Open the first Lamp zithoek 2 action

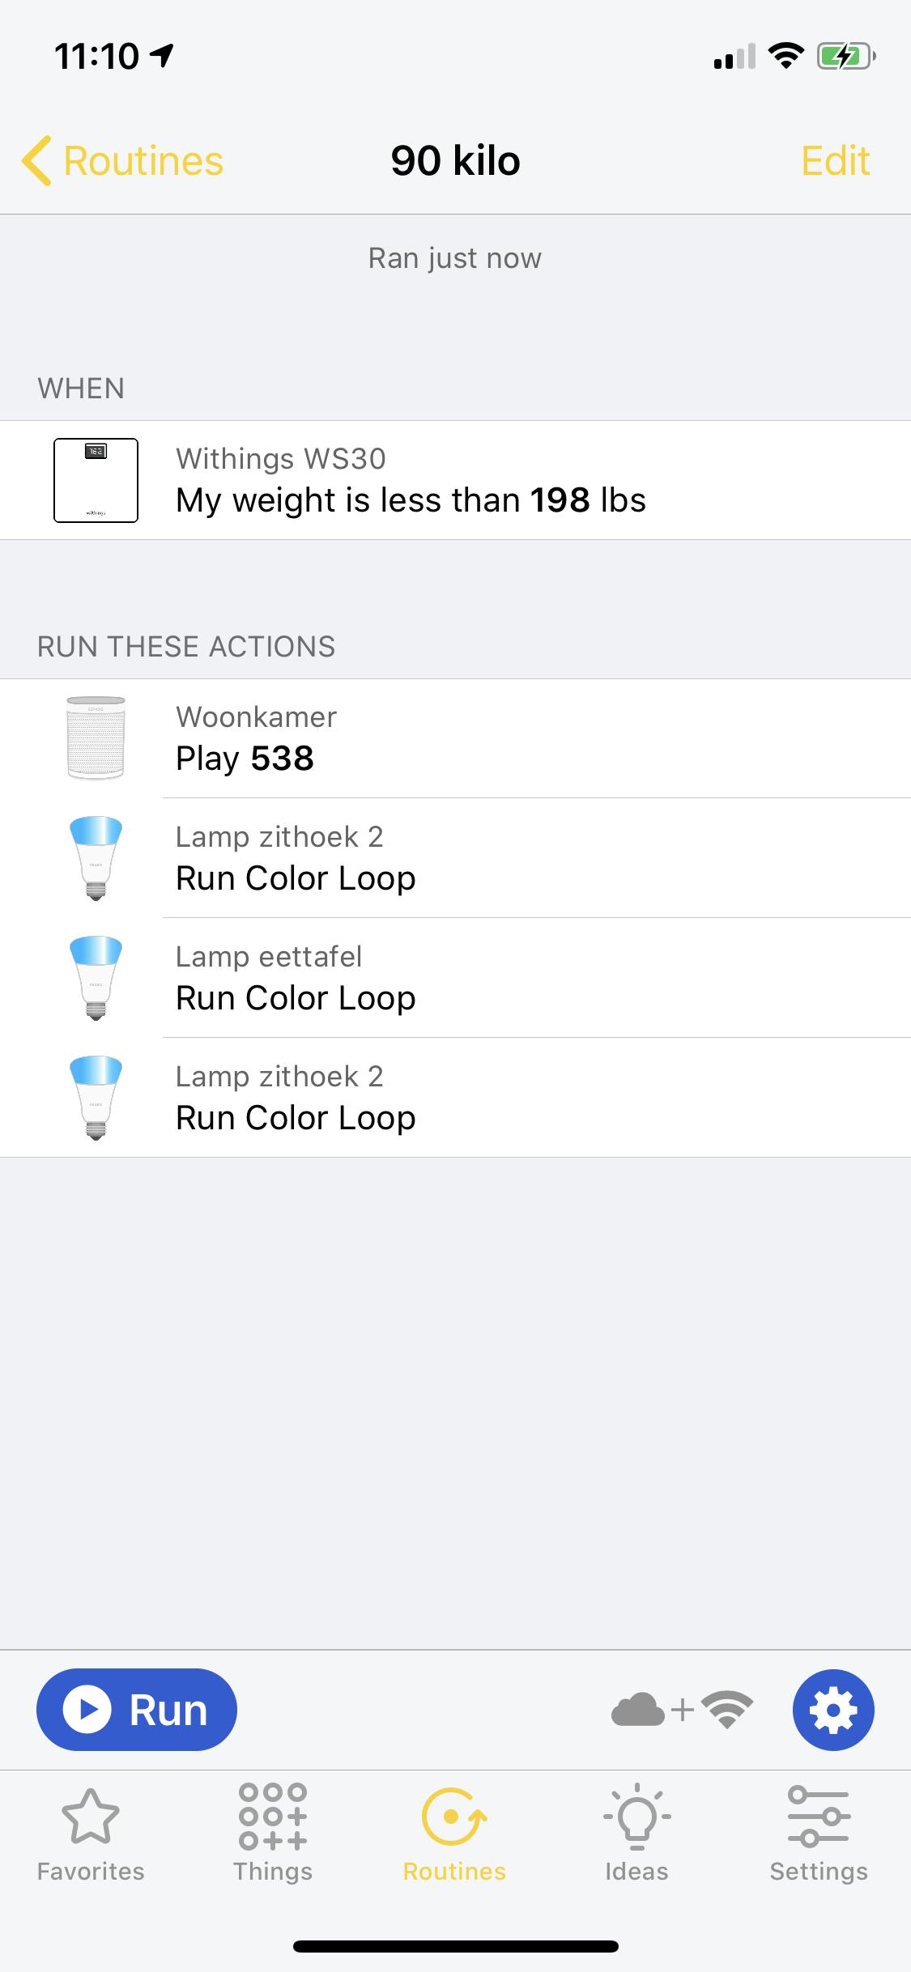486,858
